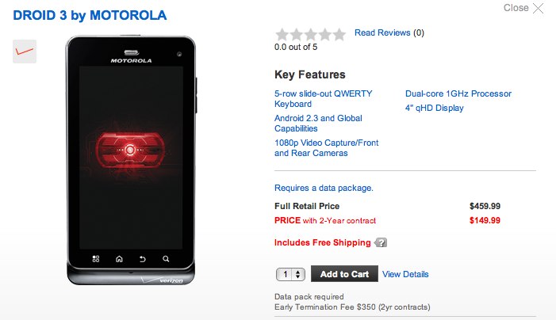556x320 pixels.
Task: Close the product popup with the X icon
Action: click(x=538, y=8)
